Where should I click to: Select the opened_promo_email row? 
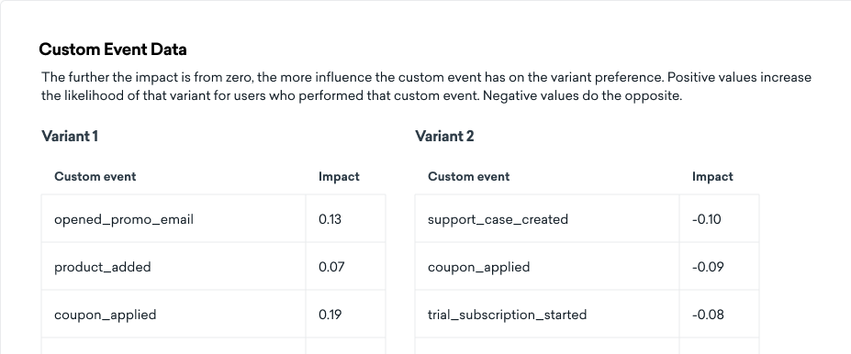pos(213,218)
